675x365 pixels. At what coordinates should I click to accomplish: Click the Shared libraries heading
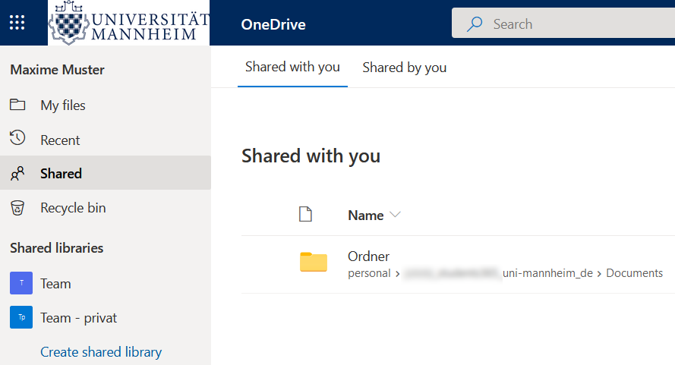(x=57, y=248)
